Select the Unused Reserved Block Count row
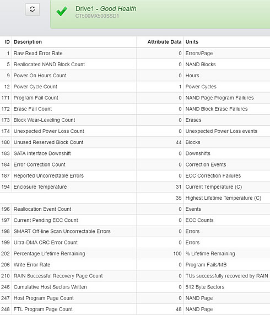 tap(135, 142)
